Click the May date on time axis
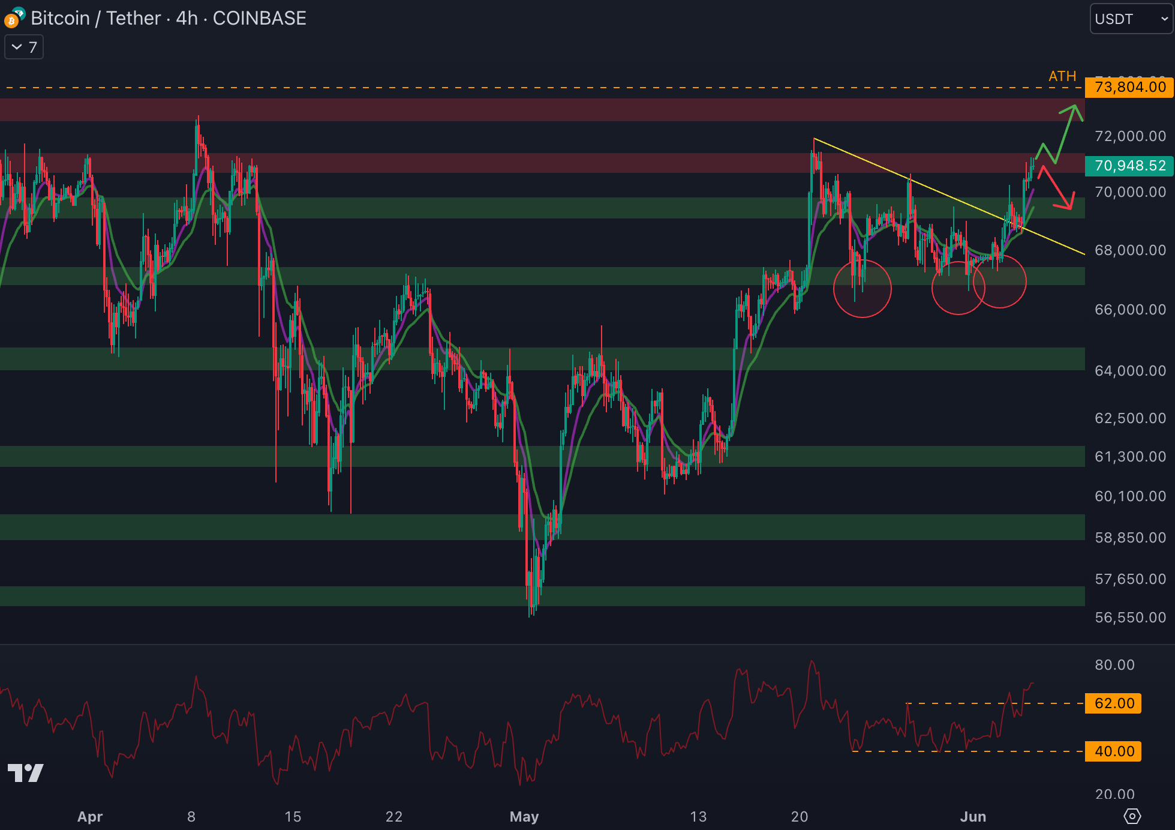Screen dimensions: 1175x830 tap(524, 816)
